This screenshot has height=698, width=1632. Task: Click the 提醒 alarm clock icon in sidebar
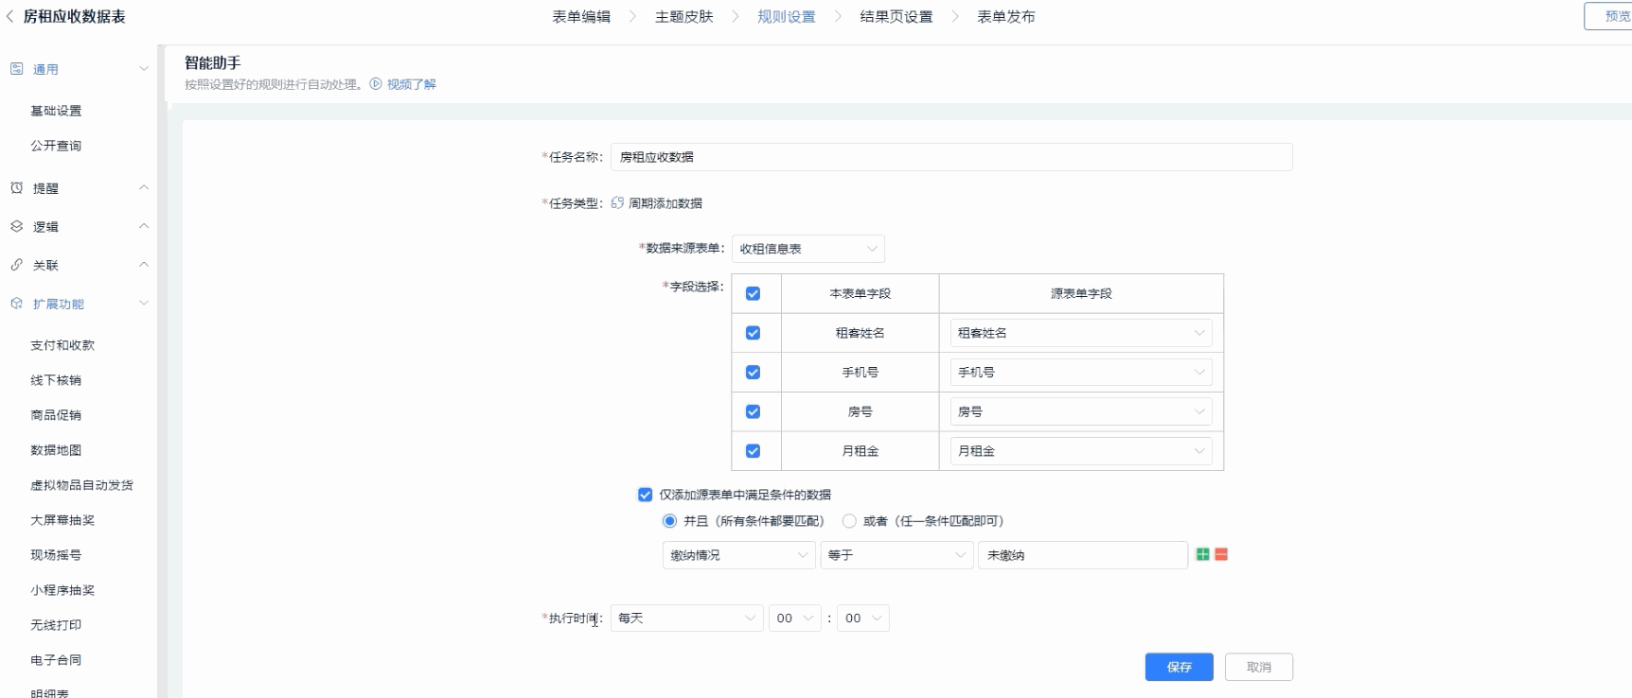(x=16, y=188)
